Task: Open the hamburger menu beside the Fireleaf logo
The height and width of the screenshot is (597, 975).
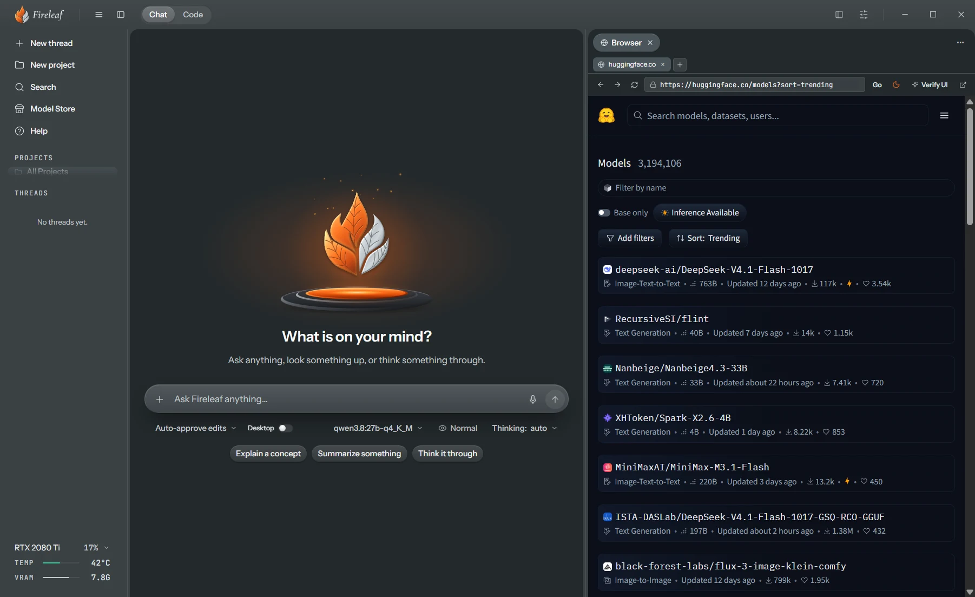Action: click(98, 15)
